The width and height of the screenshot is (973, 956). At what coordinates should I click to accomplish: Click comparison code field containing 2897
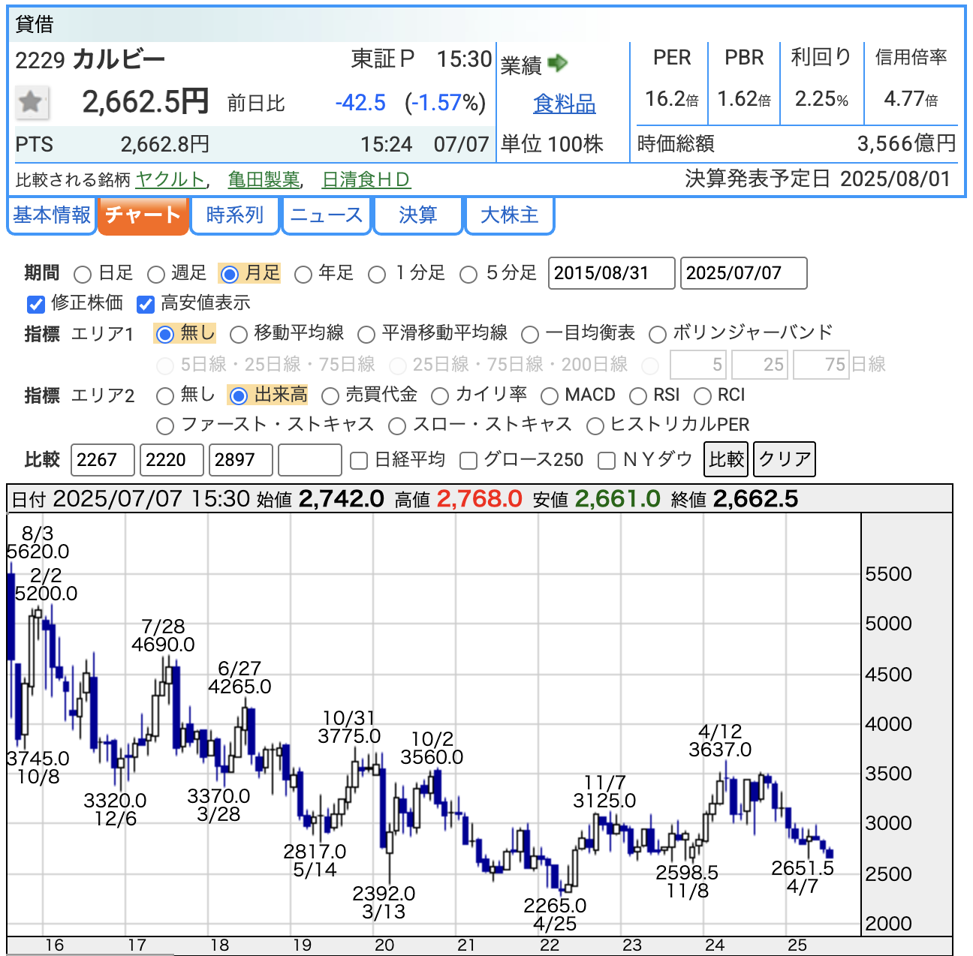point(241,460)
